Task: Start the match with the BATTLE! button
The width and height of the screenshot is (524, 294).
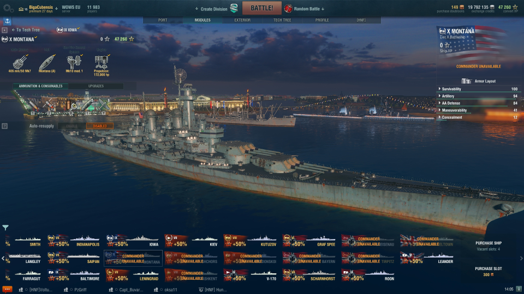Action: tap(261, 8)
